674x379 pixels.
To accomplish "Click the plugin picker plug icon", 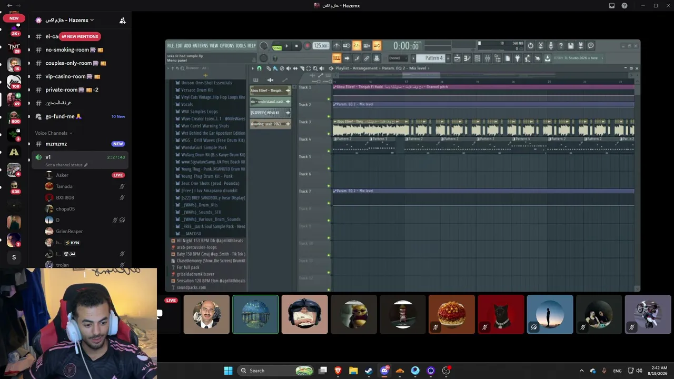I will [518, 58].
